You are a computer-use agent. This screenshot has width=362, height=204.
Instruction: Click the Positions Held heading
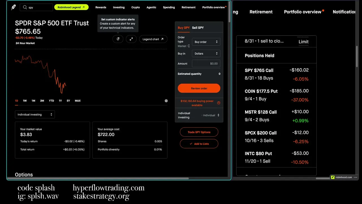click(x=259, y=56)
